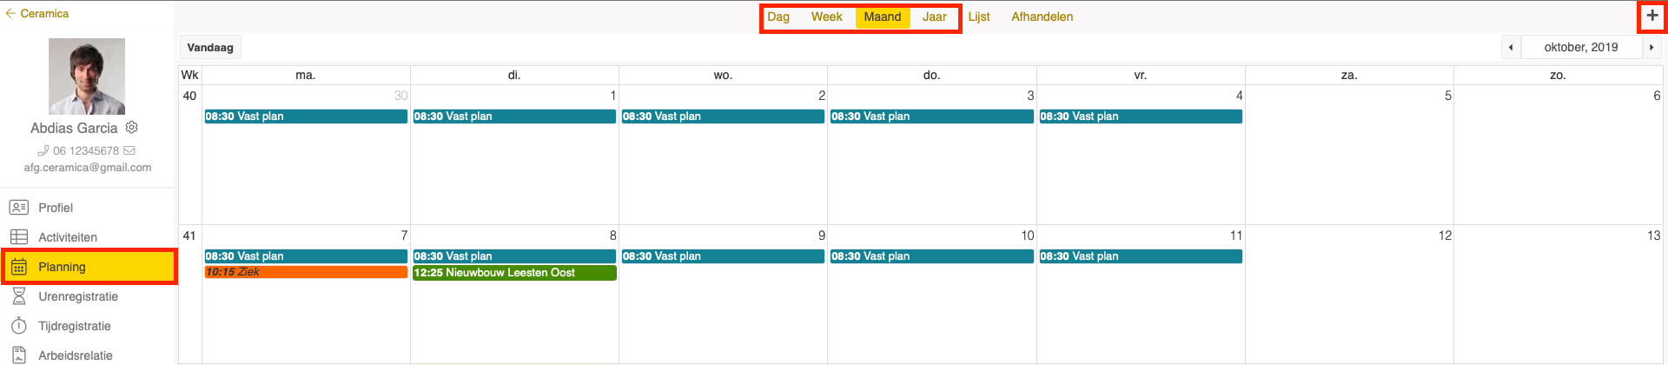Select the Activiteiten table icon

tap(19, 237)
